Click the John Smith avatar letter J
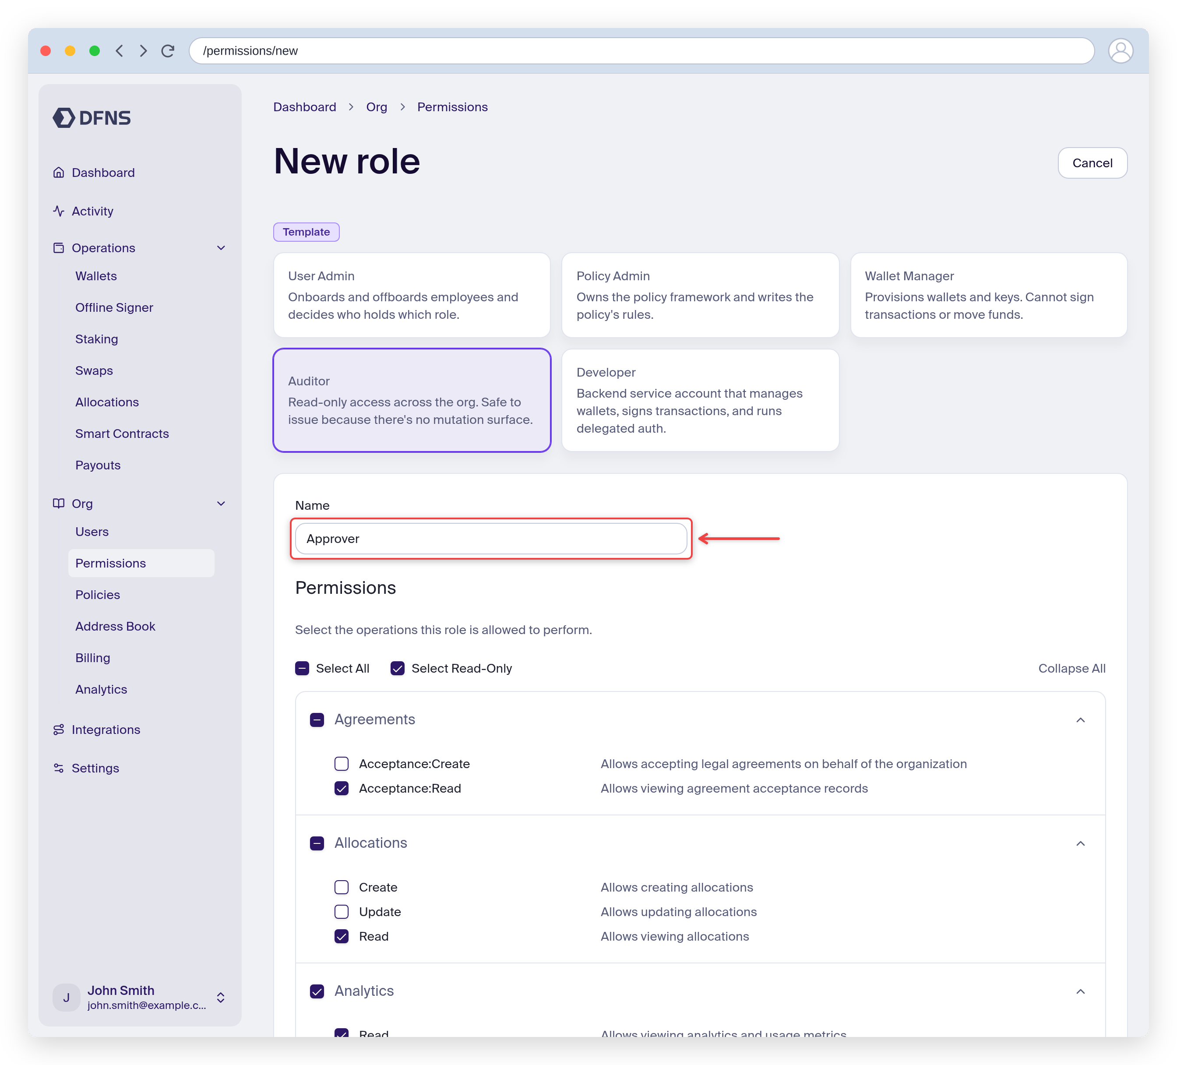The height and width of the screenshot is (1065, 1177). tap(66, 997)
